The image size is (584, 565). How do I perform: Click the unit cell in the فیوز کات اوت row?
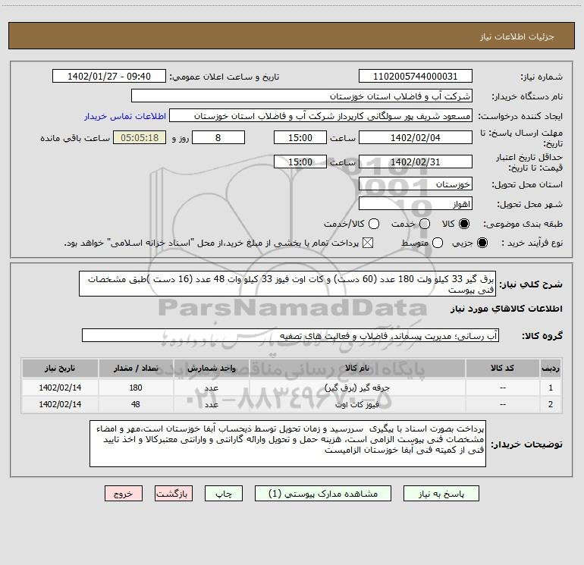tap(211, 404)
